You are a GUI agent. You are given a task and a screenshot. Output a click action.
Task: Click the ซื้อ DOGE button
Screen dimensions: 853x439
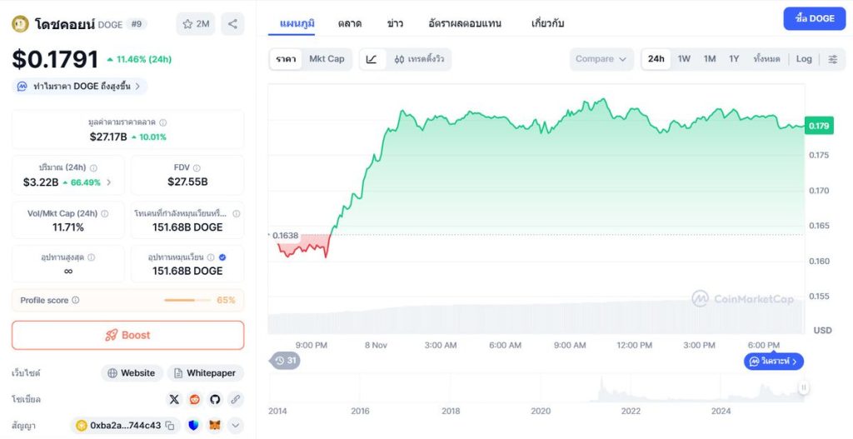(x=814, y=18)
